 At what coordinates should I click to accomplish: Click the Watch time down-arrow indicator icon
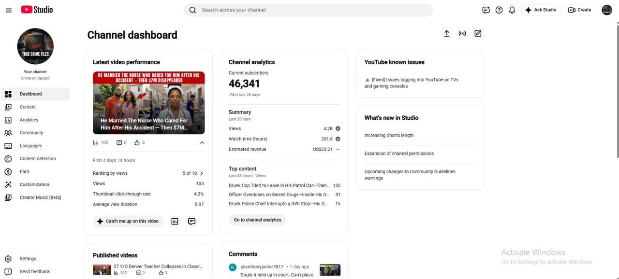click(x=338, y=139)
